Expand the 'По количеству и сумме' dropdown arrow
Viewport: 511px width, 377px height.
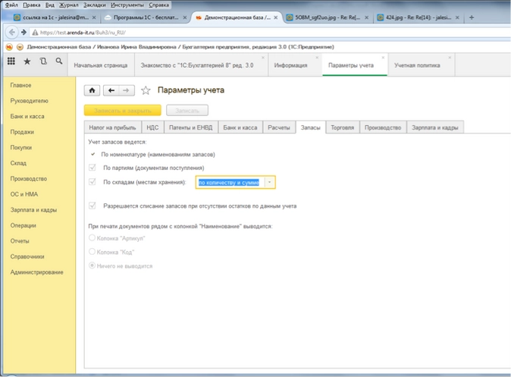click(269, 182)
